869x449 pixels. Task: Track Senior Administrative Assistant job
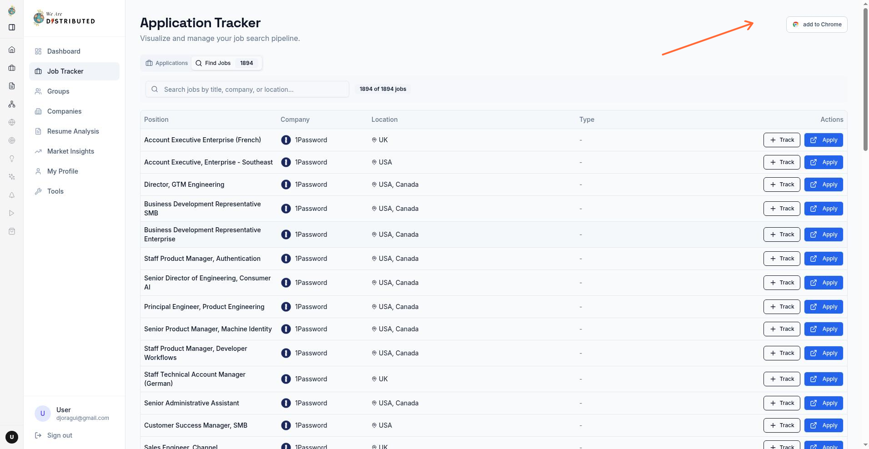[782, 403]
